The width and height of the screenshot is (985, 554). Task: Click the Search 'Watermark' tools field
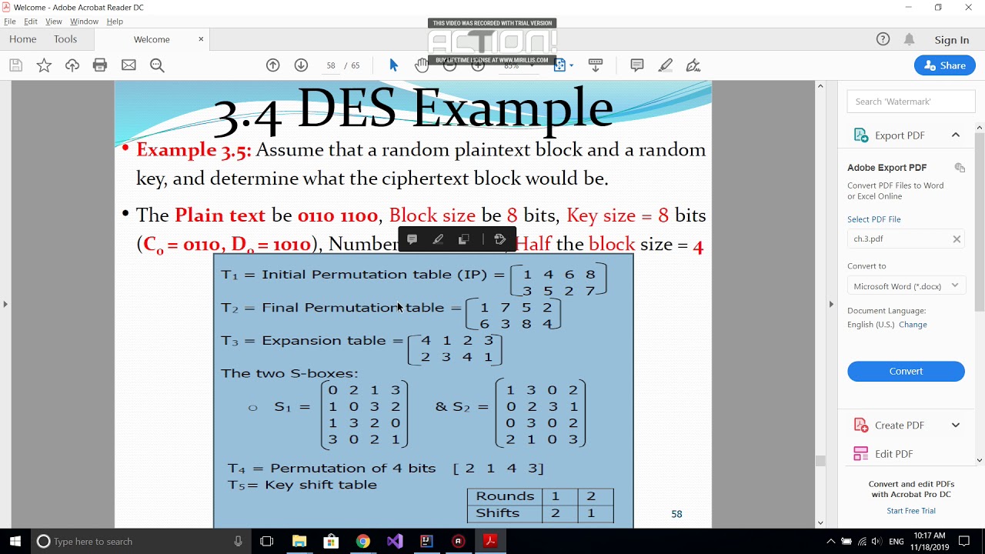(911, 102)
